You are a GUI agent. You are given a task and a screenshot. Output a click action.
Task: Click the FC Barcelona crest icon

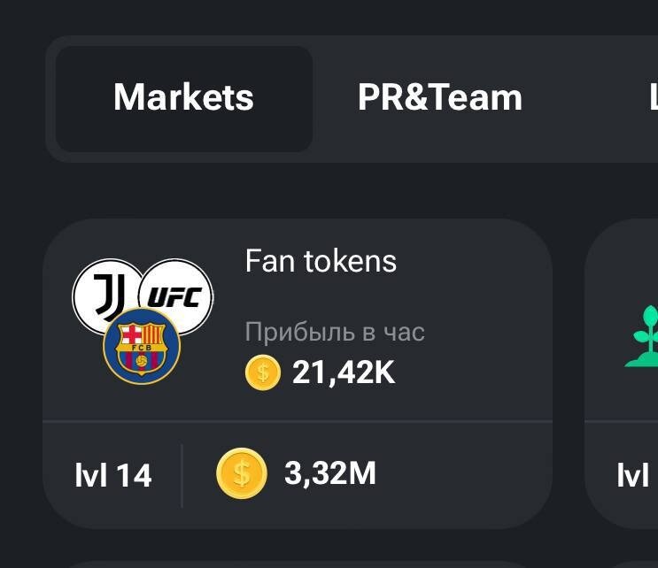(x=142, y=346)
